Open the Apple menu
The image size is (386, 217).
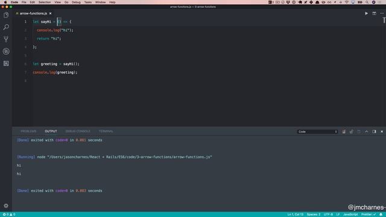(x=5, y=2)
